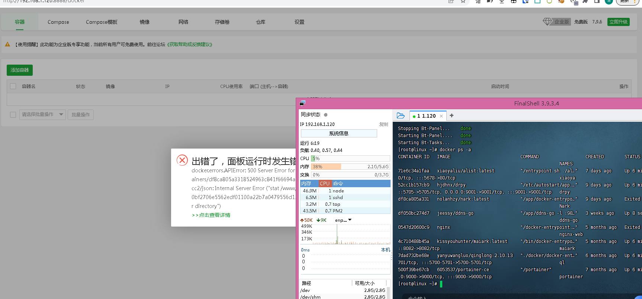Viewport: 642px width, 299px height.
Task: Click the 容器名 column header
Action: click(x=29, y=87)
